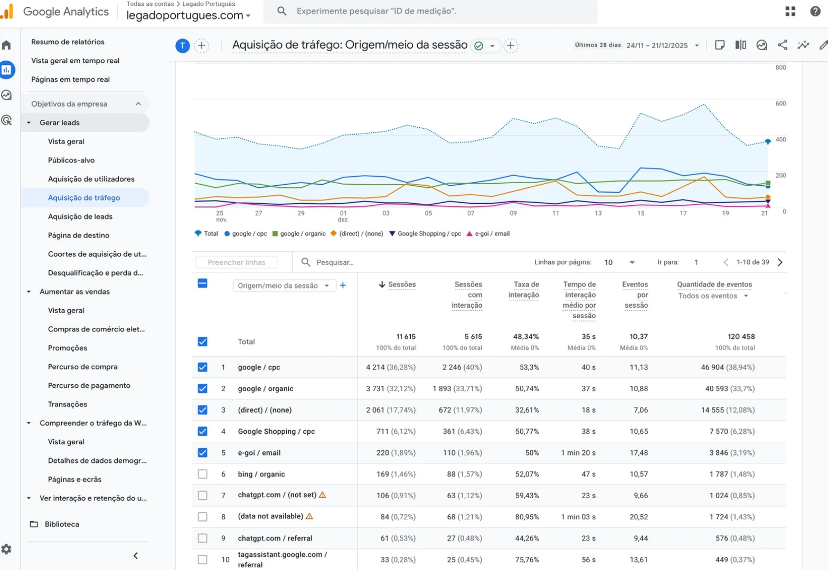The image size is (828, 570).
Task: Open the Linhas por página dropdown
Action: pyautogui.click(x=619, y=262)
